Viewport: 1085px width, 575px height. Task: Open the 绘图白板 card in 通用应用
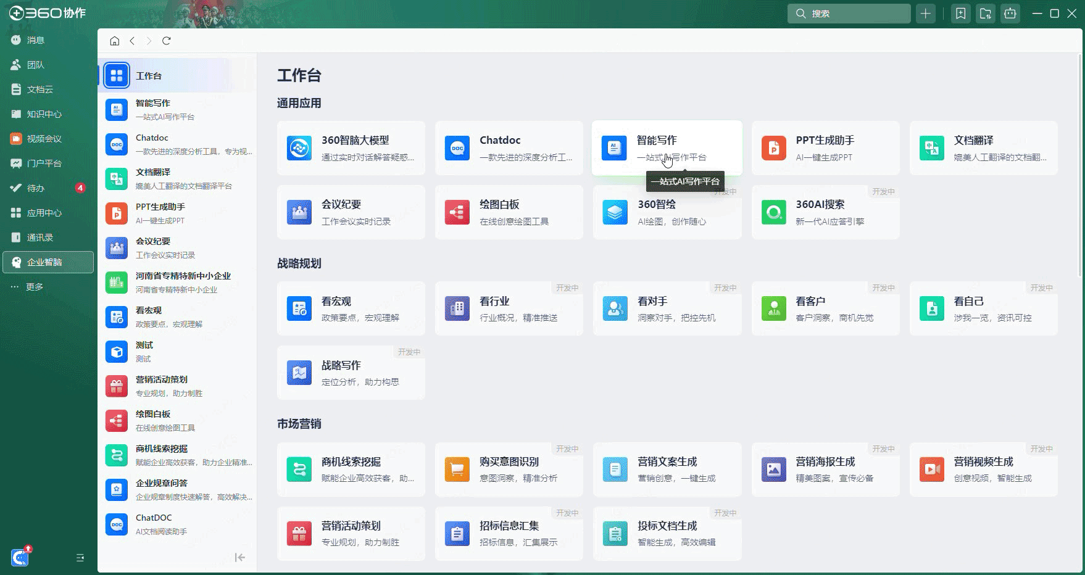[509, 212]
